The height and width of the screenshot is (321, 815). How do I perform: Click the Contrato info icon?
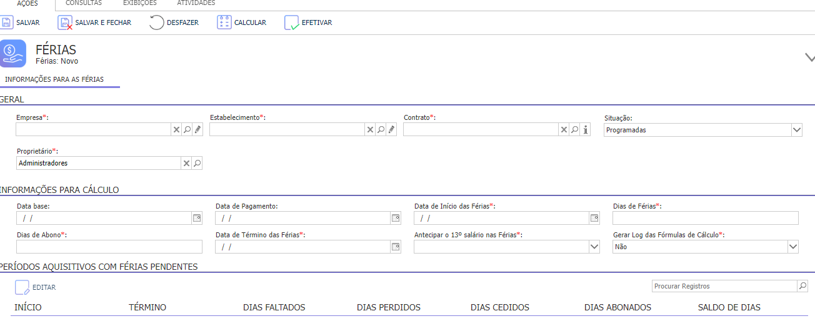[586, 130]
